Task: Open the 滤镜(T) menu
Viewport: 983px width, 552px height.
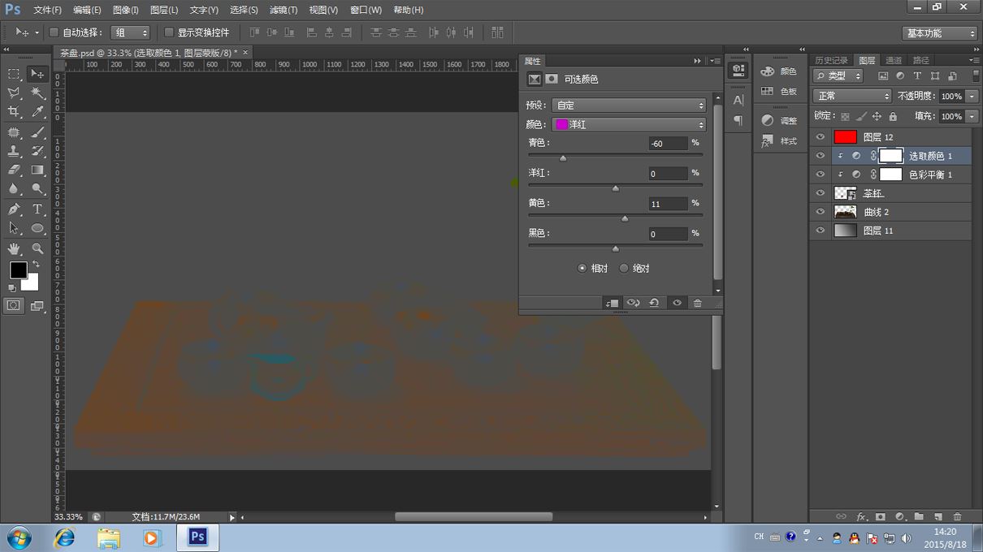Action: pyautogui.click(x=284, y=10)
